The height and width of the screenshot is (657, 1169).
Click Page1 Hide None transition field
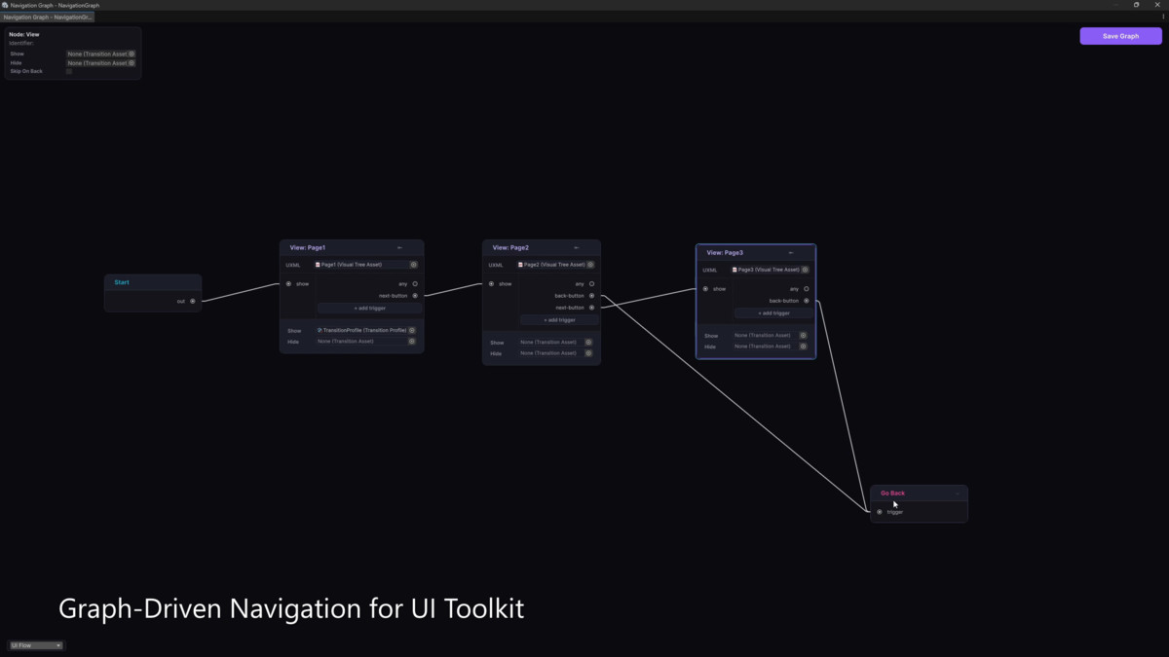click(366, 342)
